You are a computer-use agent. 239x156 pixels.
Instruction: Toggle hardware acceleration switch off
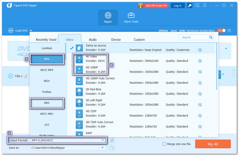(221, 30)
